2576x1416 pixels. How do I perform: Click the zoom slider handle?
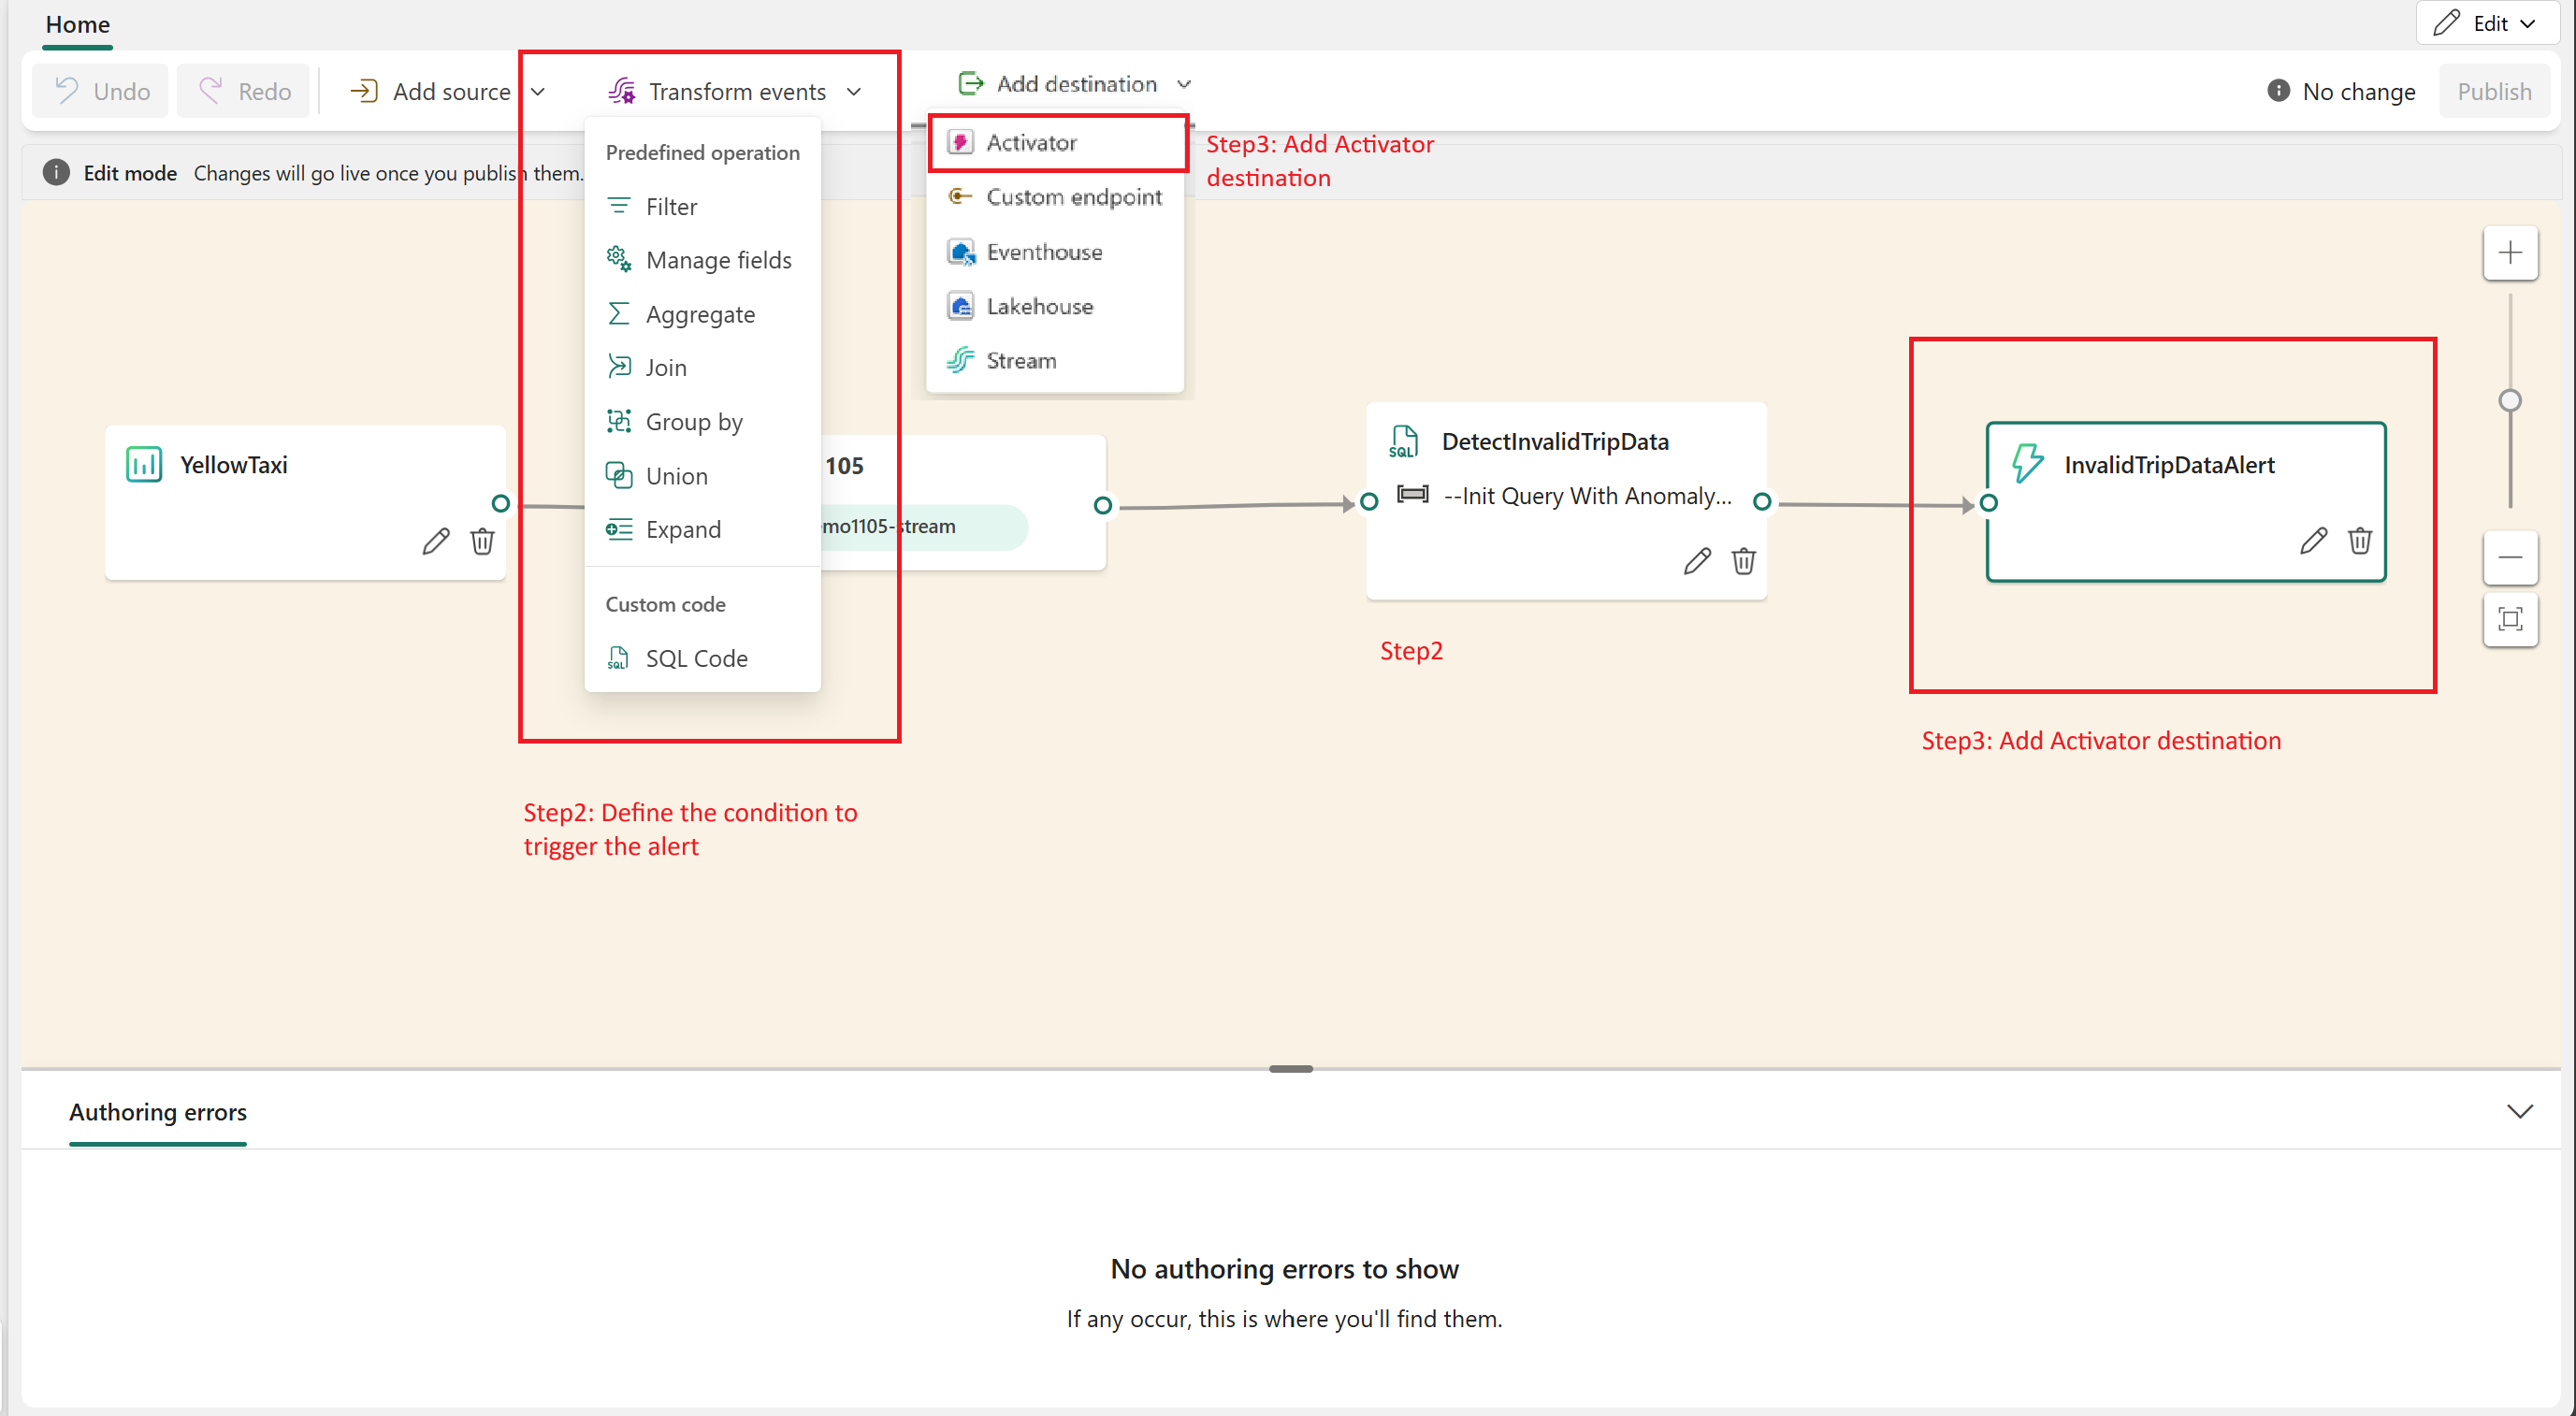(x=2509, y=401)
